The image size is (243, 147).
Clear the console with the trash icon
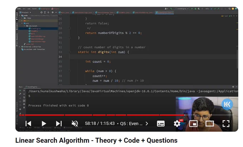tap(24, 107)
